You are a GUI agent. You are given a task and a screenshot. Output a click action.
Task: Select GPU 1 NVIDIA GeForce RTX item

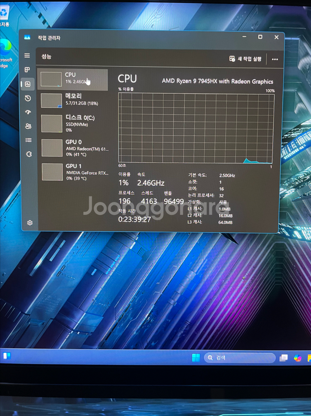[x=75, y=172]
